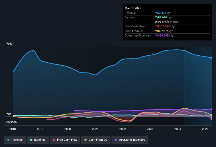Screen dimensions: 216x147
Task: Click the 2020 x-axis label
Action: point(68,129)
